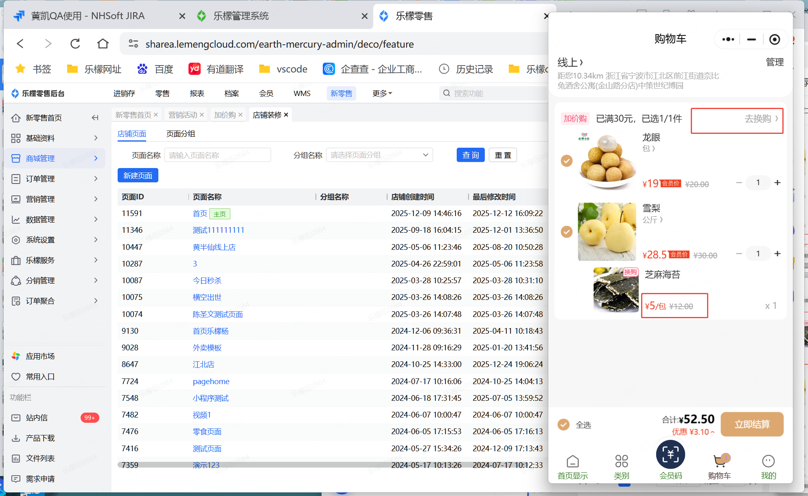Go to 类别 category icon
This screenshot has height=496, width=808.
pyautogui.click(x=621, y=461)
